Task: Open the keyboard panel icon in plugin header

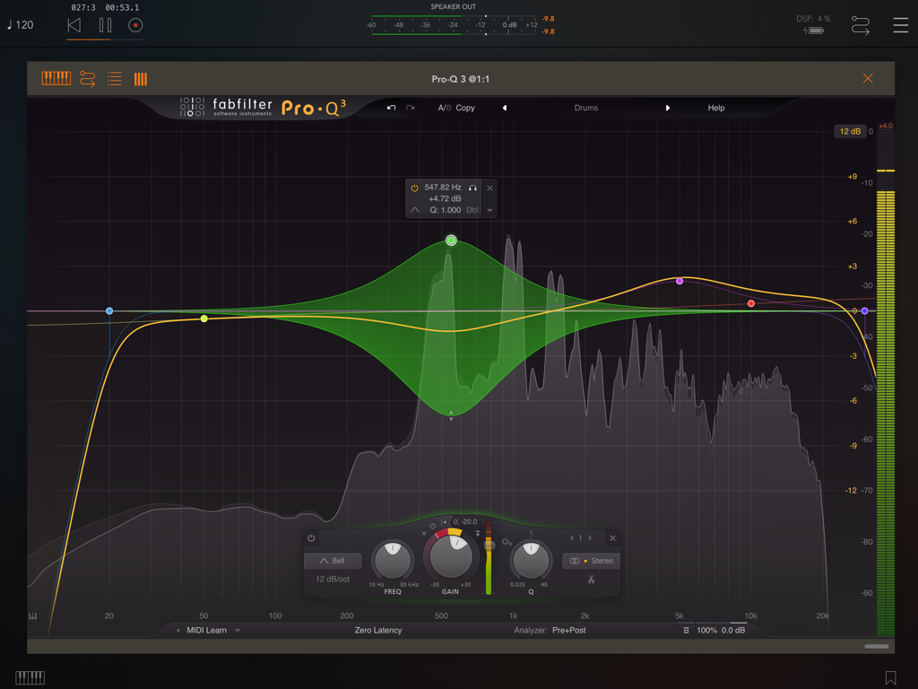Action: click(56, 78)
